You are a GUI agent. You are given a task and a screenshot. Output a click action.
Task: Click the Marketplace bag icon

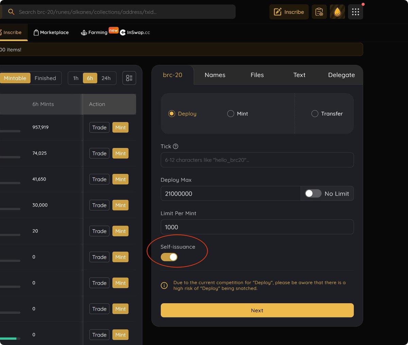pos(36,33)
